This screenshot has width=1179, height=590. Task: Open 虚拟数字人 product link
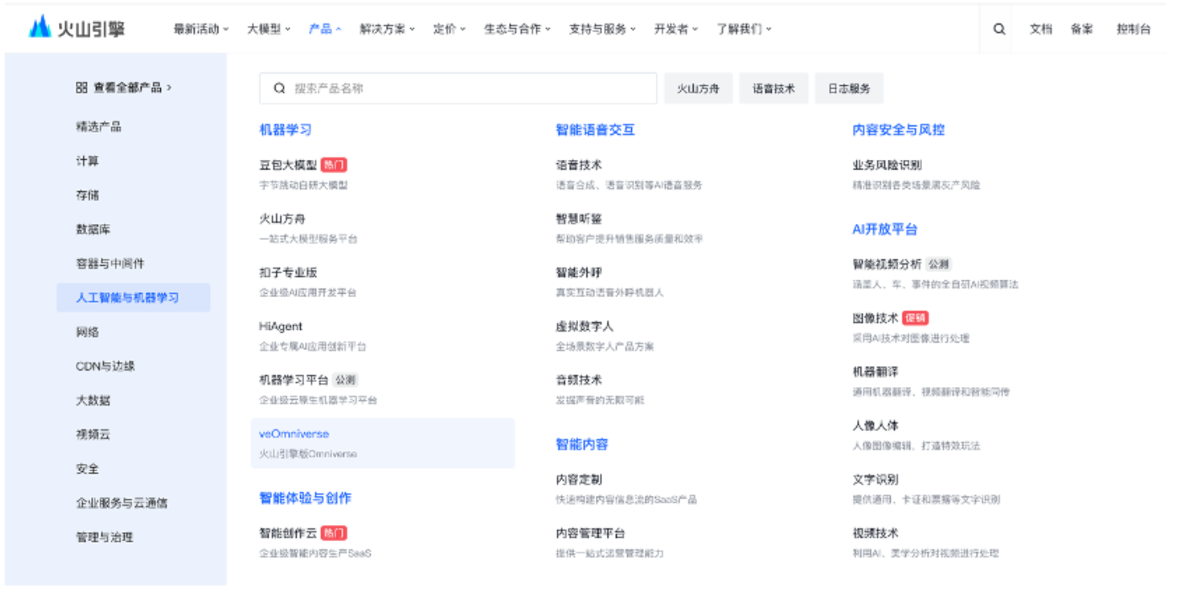tap(584, 326)
